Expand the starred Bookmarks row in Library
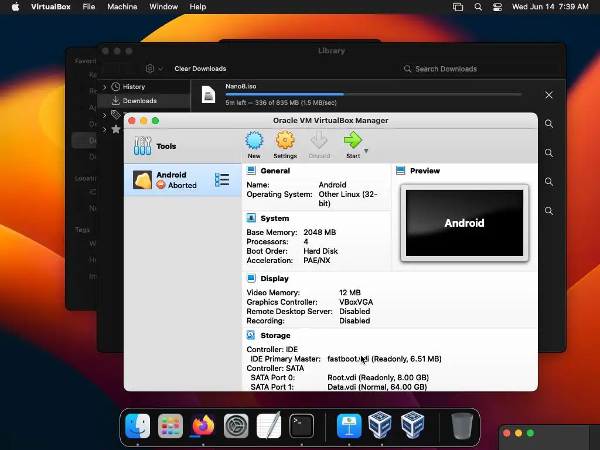The height and width of the screenshot is (450, 600). point(105,129)
